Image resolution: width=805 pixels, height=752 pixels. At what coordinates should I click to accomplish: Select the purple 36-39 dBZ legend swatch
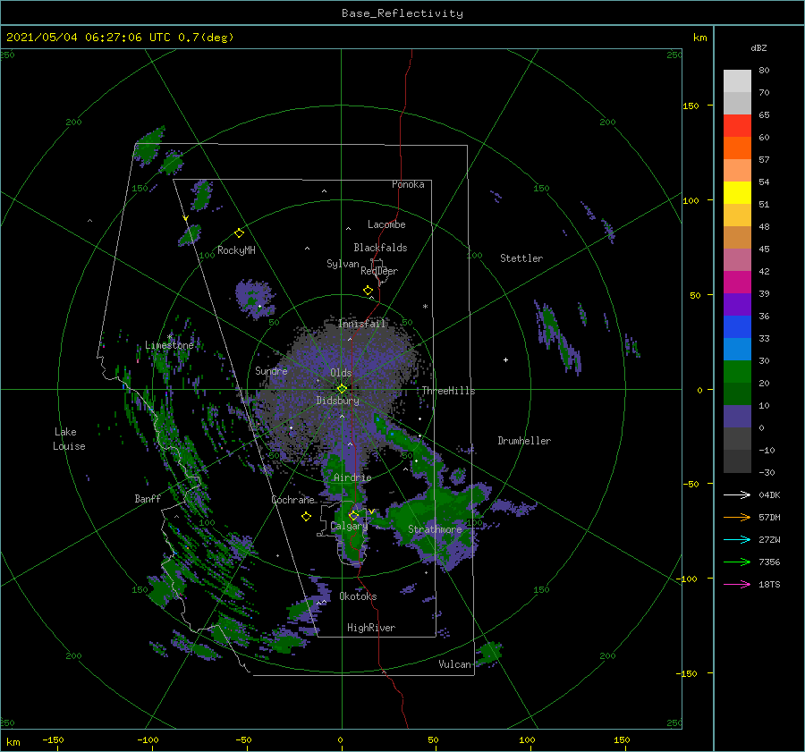click(x=737, y=304)
